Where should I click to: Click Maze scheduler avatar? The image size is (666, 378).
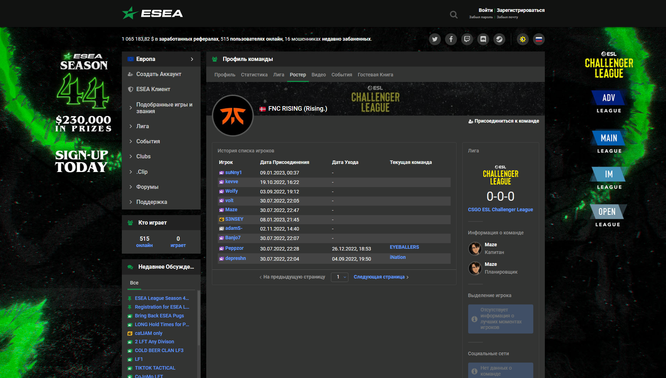coord(475,268)
